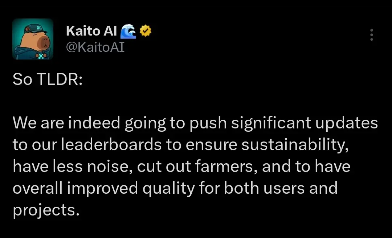
Task: Click the gold verified badge beside Kaito AI
Action: [x=145, y=31]
